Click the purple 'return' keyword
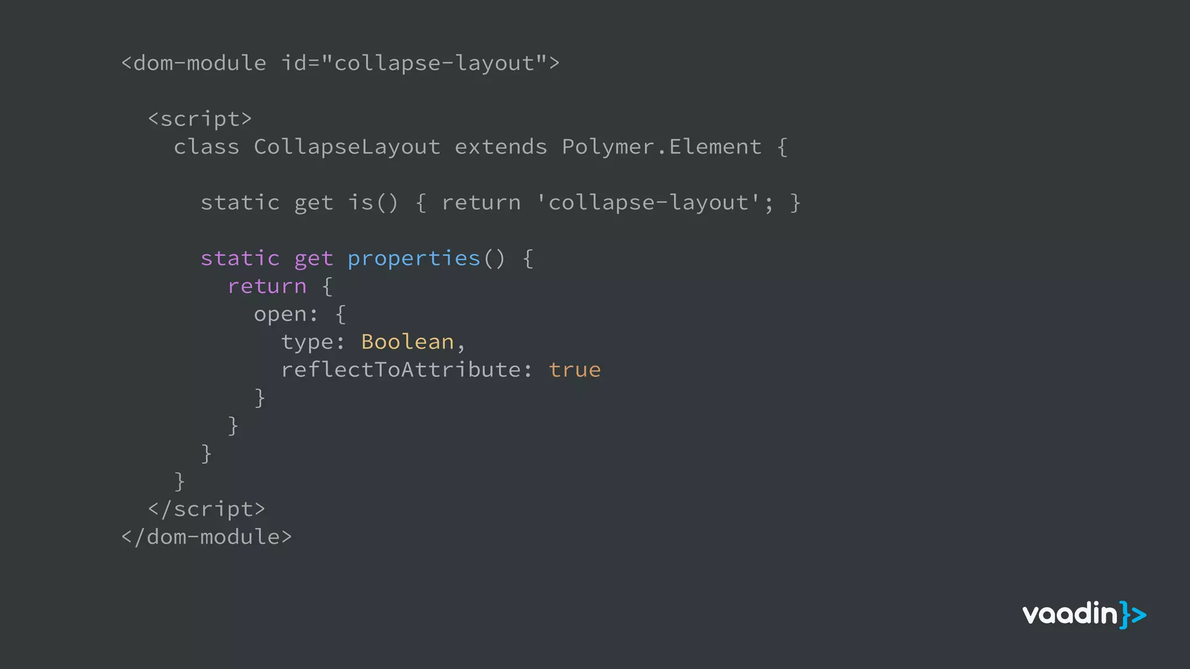The width and height of the screenshot is (1190, 669). (267, 286)
